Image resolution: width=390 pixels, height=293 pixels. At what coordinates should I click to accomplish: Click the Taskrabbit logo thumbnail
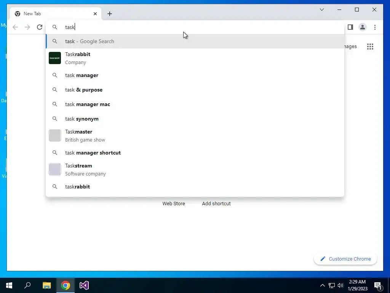click(x=55, y=58)
